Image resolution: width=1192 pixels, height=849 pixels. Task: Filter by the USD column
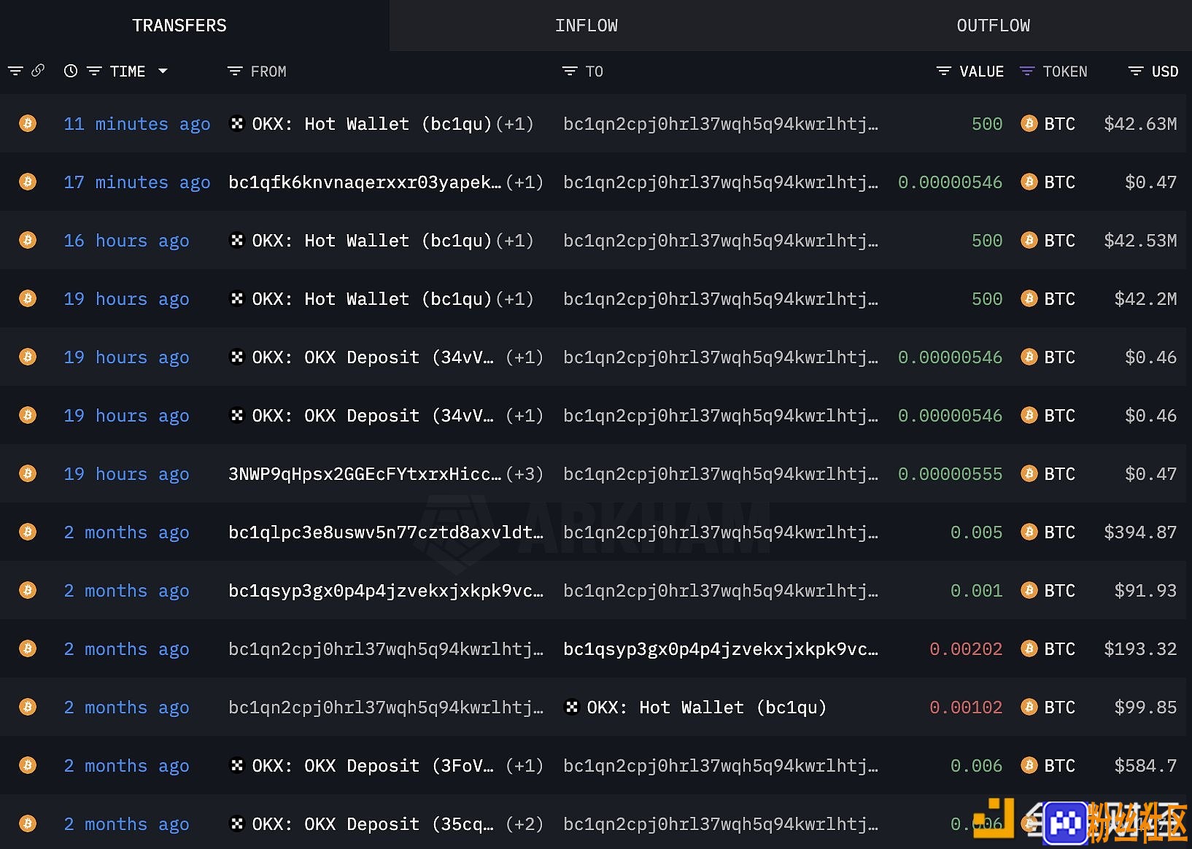[x=1136, y=71]
